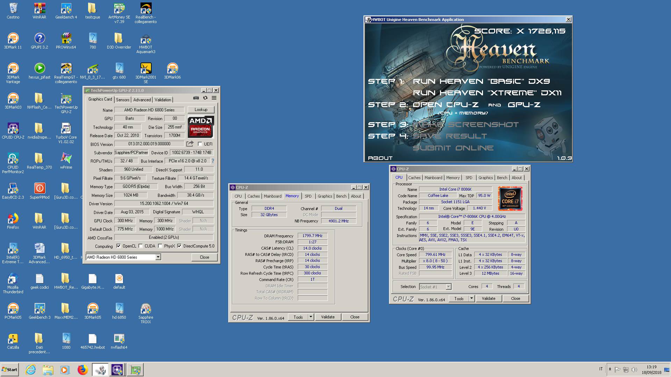Launch the Sapphire TRIXX shortcut

coord(146,313)
